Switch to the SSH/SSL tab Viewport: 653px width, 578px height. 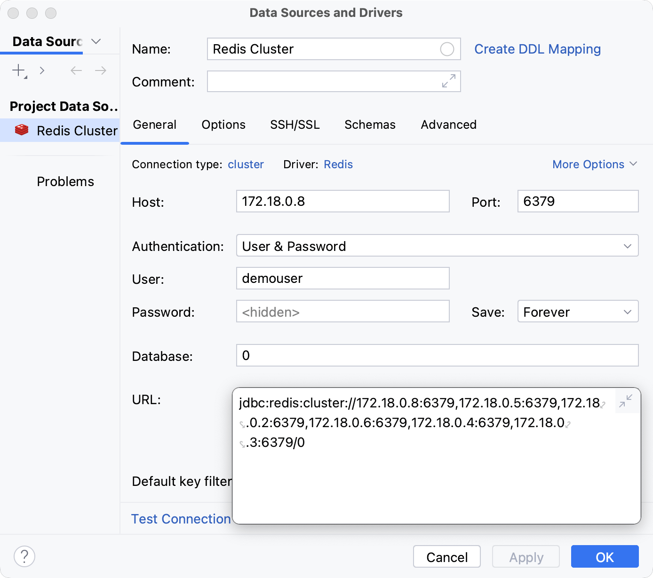point(295,125)
